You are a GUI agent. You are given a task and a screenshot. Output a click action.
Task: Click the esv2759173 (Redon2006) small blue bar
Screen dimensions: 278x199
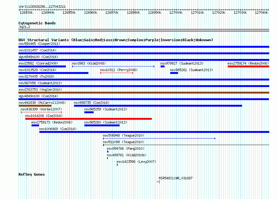pyautogui.click(x=35, y=125)
